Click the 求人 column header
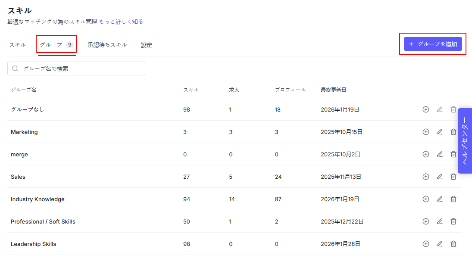Image resolution: width=472 pixels, height=255 pixels. coord(234,90)
